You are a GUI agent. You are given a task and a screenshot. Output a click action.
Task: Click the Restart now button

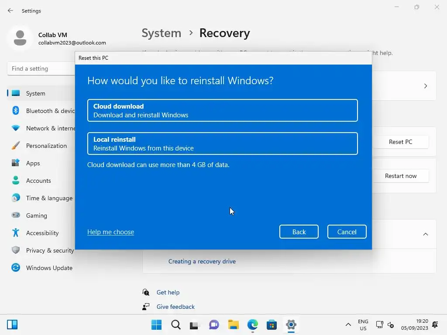400,176
